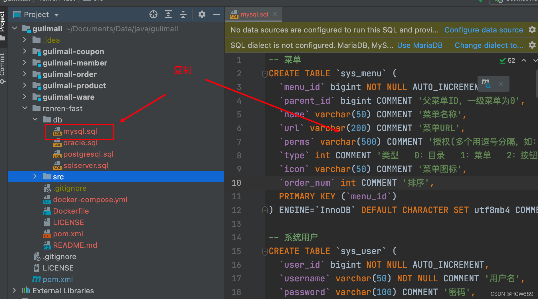Click the gulimall-coupon module folder icon

[37, 52]
